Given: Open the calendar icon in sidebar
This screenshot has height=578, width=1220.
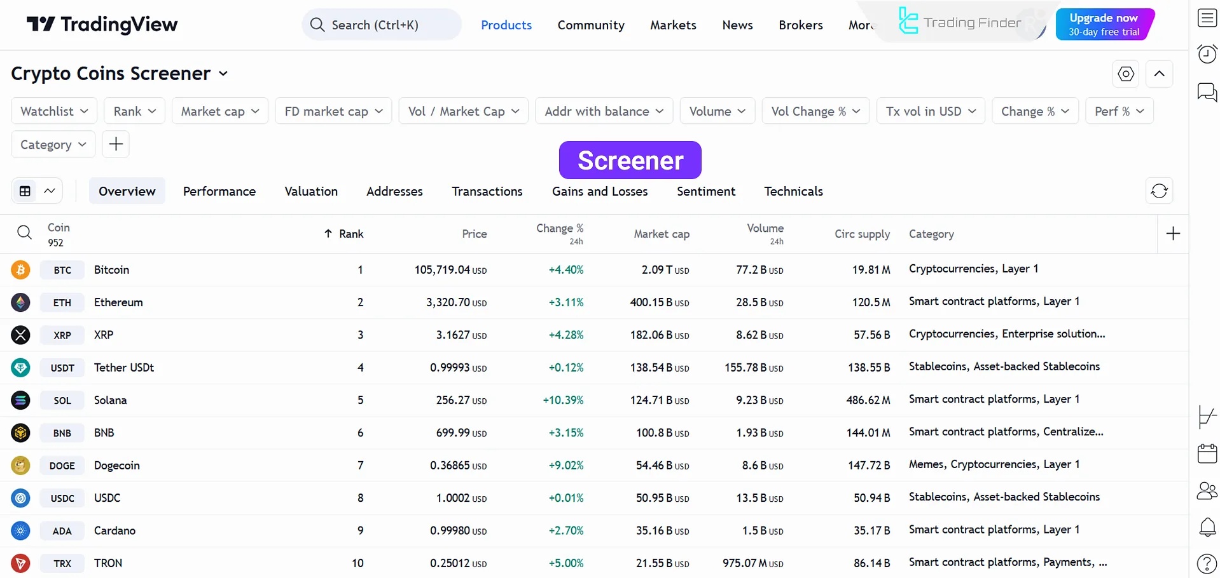Looking at the screenshot, I should [x=1207, y=454].
